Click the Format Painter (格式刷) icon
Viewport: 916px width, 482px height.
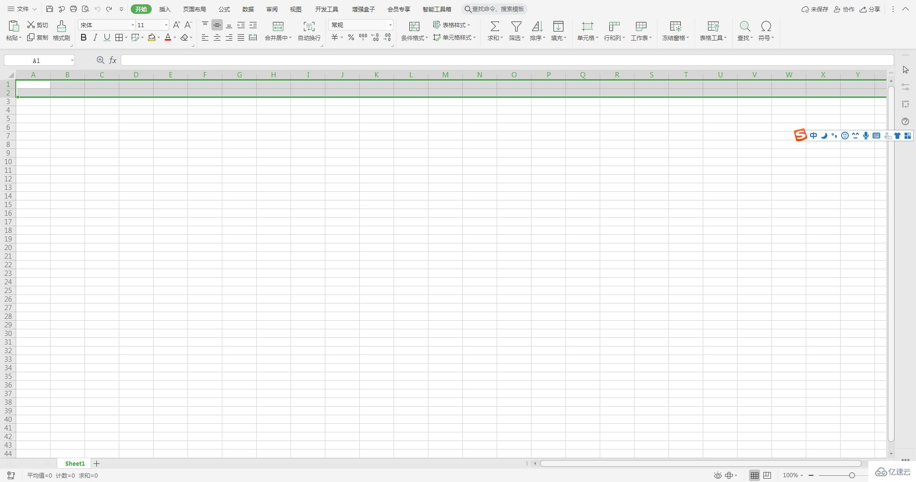(x=62, y=26)
